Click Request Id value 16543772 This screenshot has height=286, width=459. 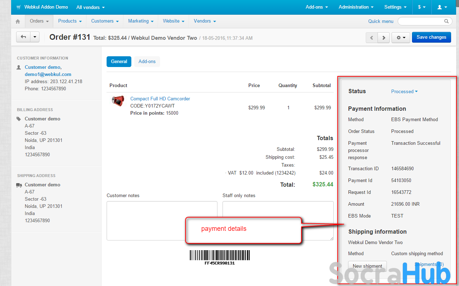pos(401,192)
